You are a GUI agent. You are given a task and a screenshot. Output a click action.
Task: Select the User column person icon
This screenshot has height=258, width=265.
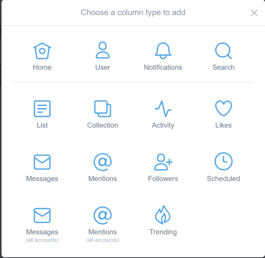pos(102,50)
